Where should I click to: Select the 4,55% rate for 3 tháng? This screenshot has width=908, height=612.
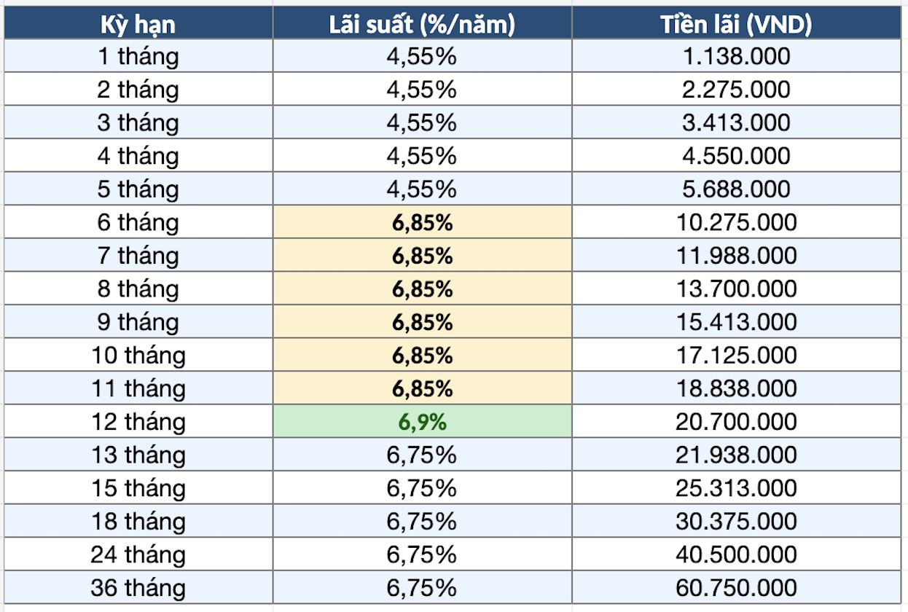[x=423, y=122]
